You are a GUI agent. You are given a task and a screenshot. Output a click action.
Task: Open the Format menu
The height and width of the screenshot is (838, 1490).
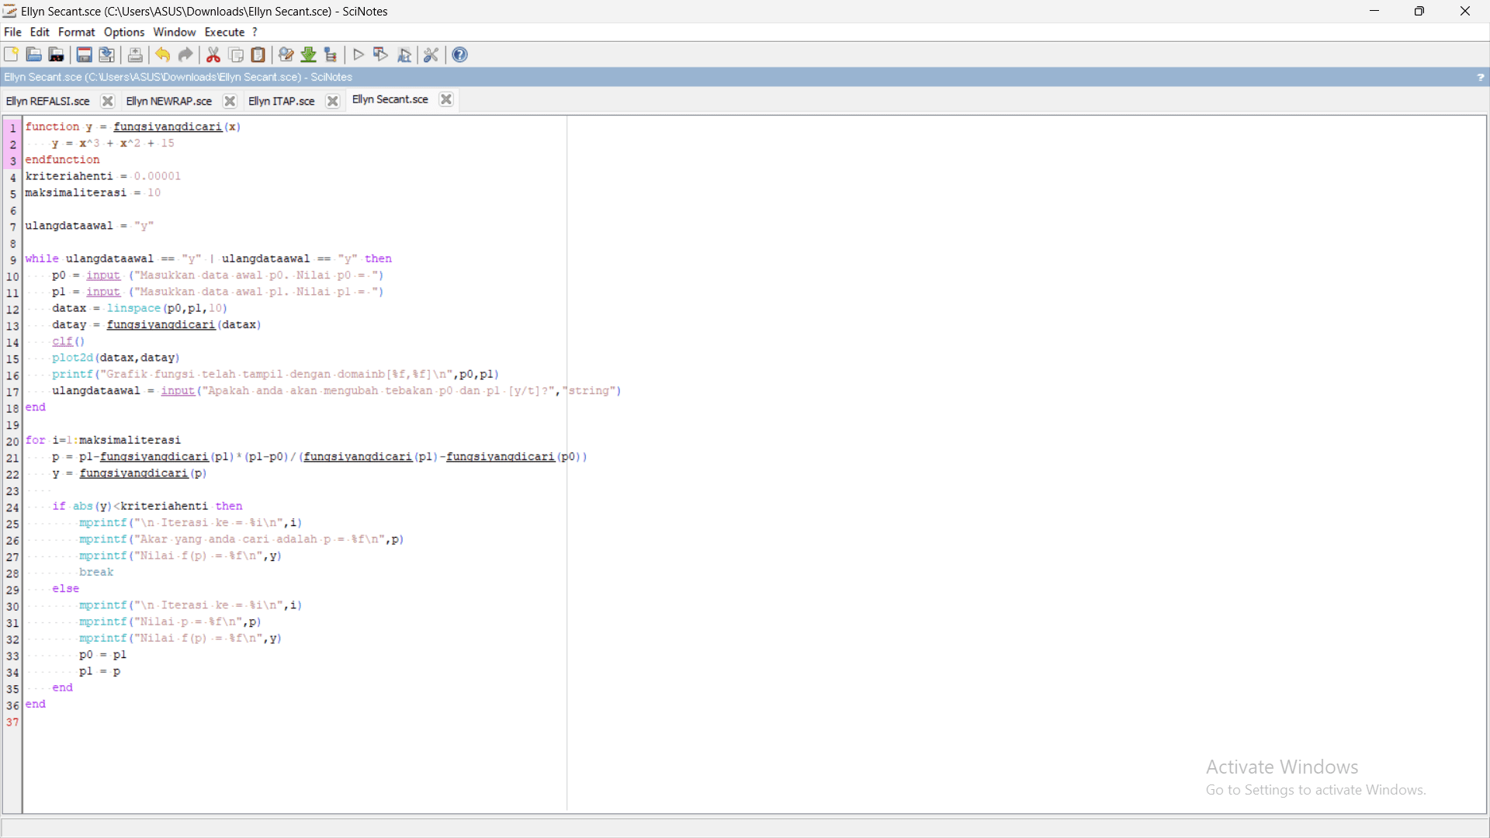(76, 32)
